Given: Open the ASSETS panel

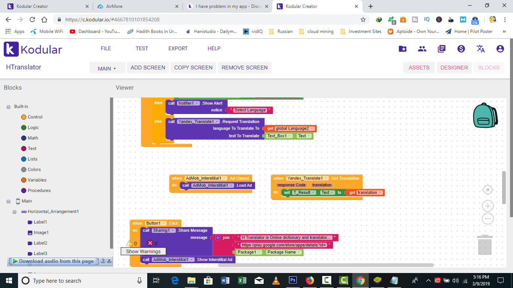Looking at the screenshot, I should (419, 67).
